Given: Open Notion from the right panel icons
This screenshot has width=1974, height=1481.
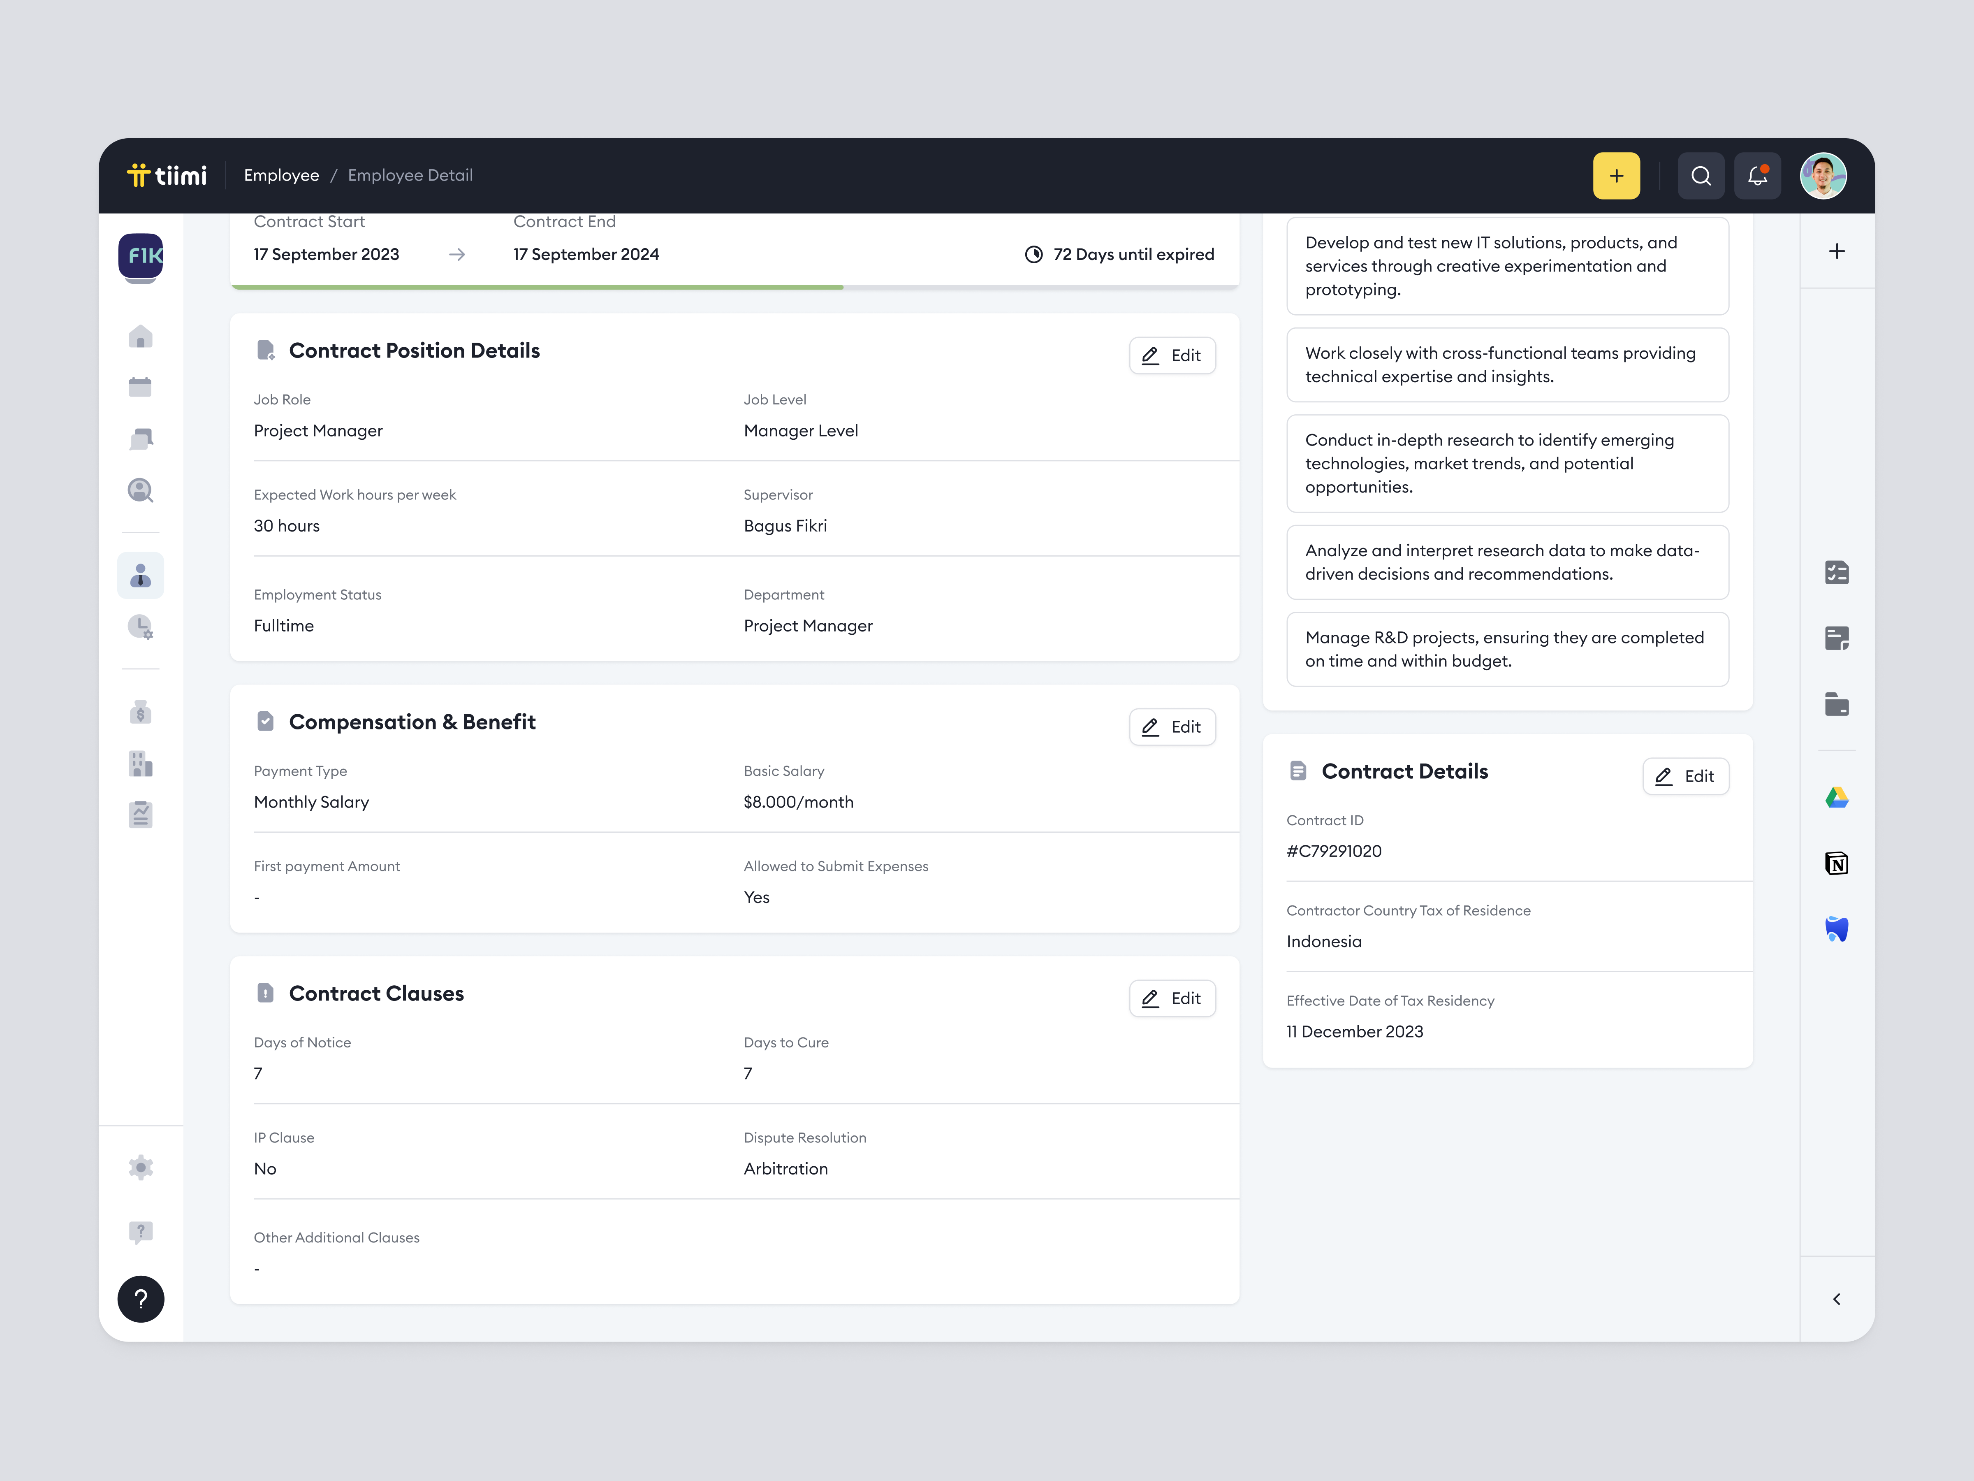Looking at the screenshot, I should 1837,862.
